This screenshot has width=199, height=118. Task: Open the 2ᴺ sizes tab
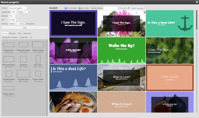pos(31,37)
